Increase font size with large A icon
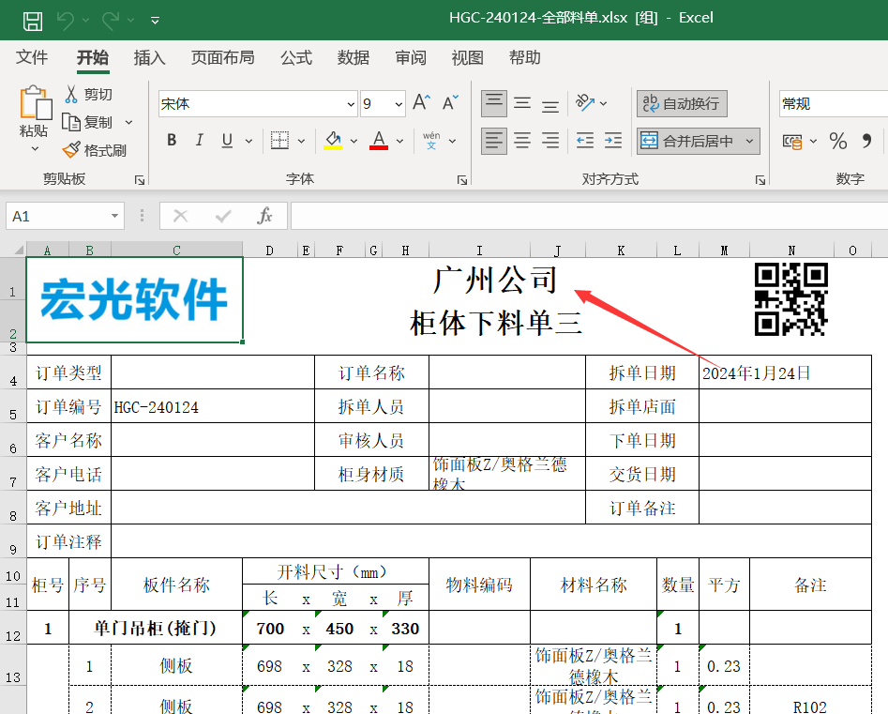The image size is (888, 714). pyautogui.click(x=421, y=102)
